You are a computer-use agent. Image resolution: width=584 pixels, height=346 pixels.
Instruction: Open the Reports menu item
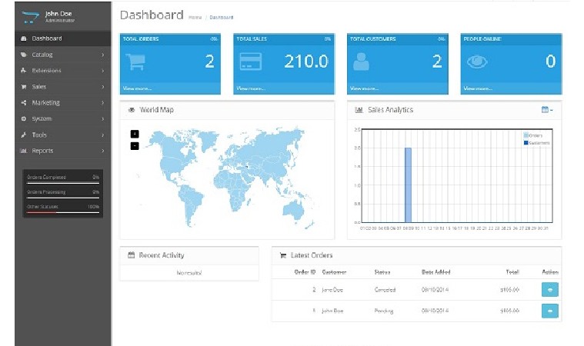pyautogui.click(x=62, y=151)
